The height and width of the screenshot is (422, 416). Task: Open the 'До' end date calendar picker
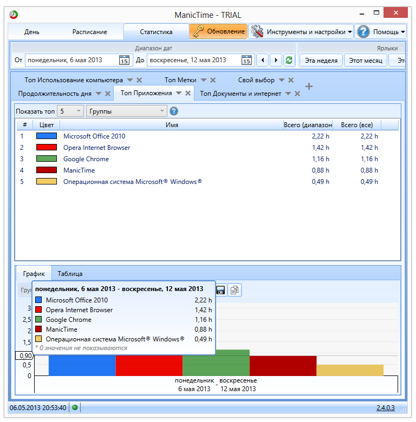point(246,60)
